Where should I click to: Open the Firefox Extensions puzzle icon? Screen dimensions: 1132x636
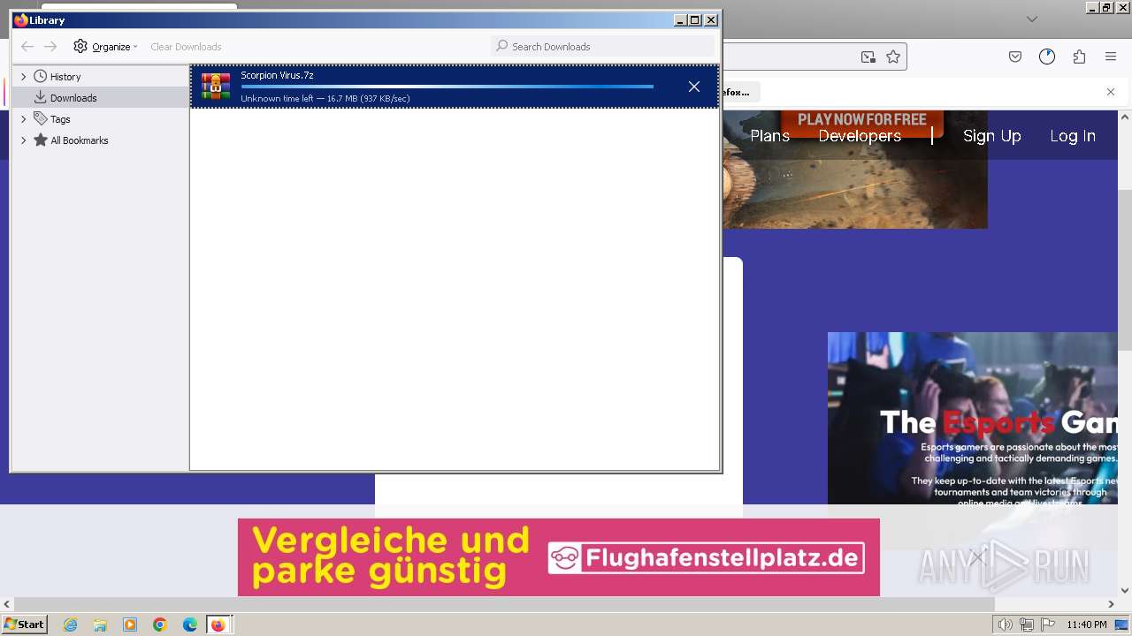tap(1079, 57)
